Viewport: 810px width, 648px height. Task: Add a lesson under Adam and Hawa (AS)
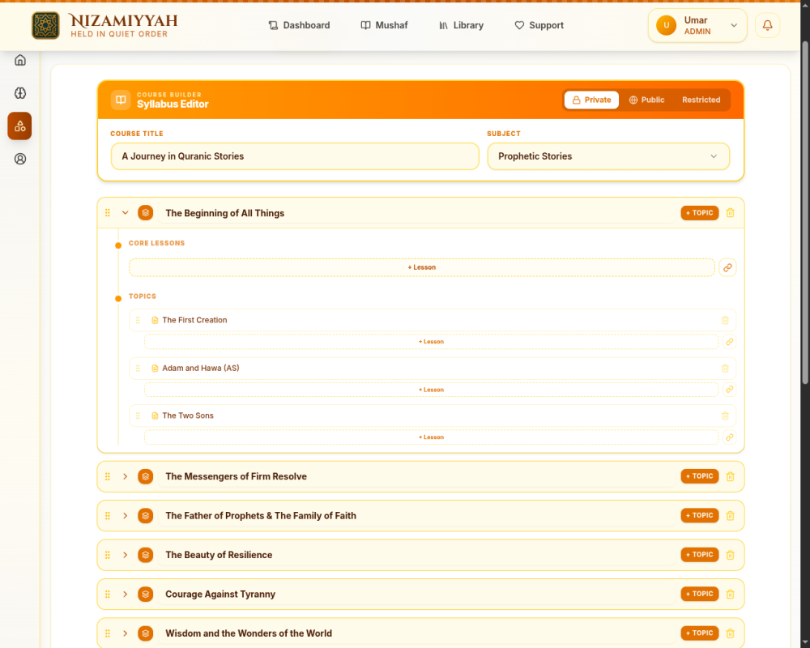pos(432,390)
